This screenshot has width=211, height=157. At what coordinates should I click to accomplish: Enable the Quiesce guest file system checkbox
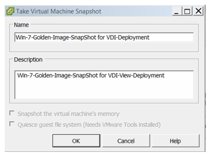(x=12, y=124)
